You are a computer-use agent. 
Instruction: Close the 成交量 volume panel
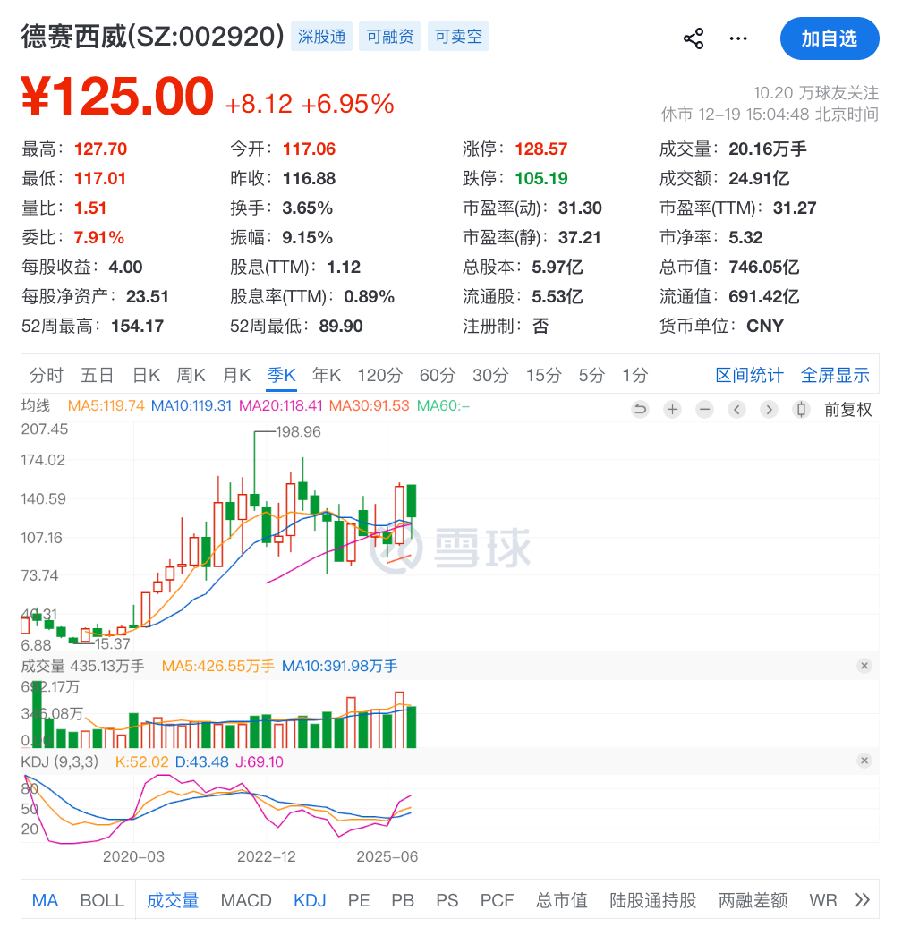point(864,666)
